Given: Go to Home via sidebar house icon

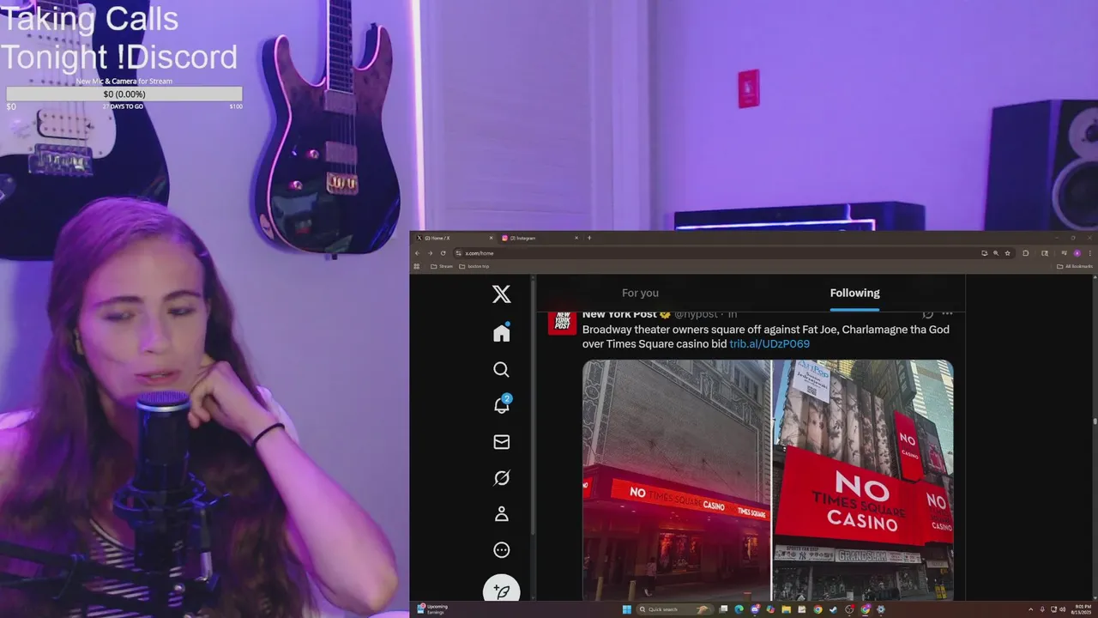Looking at the screenshot, I should click(502, 333).
